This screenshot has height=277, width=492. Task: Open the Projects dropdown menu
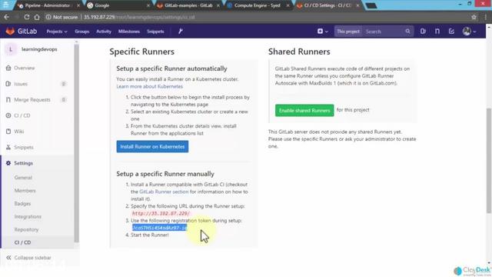tap(57, 32)
